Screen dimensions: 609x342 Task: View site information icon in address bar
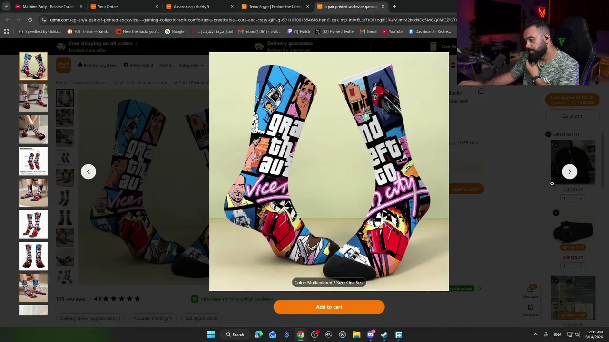(43, 20)
